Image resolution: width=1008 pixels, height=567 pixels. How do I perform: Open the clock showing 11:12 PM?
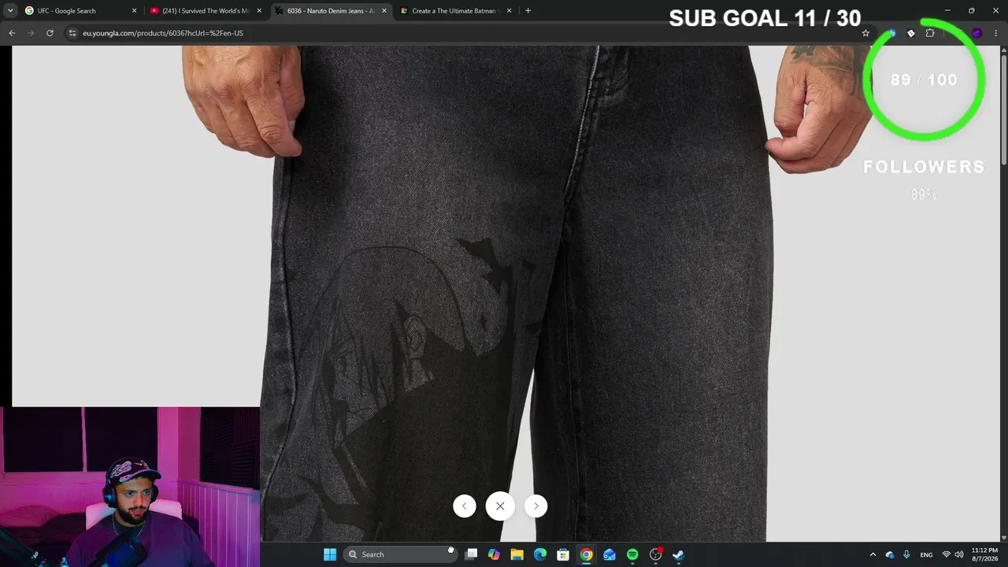(984, 554)
